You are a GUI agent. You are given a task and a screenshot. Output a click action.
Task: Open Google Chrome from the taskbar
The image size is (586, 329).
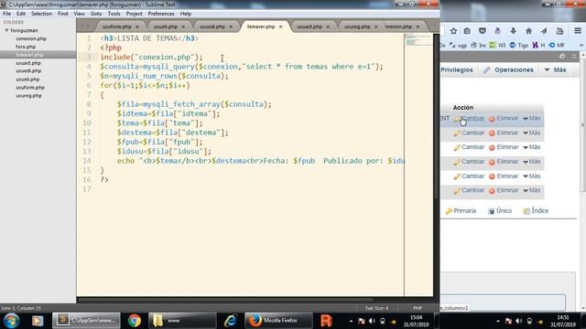pos(135,321)
